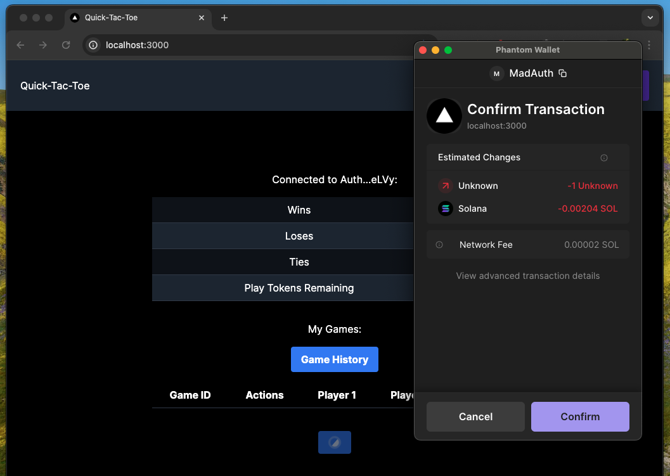Click the Loses row label

point(299,236)
